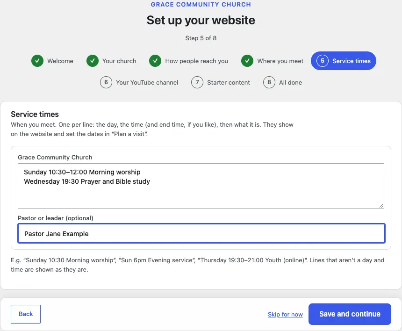
Task: Click the number 8 step circle
Action: 269,82
